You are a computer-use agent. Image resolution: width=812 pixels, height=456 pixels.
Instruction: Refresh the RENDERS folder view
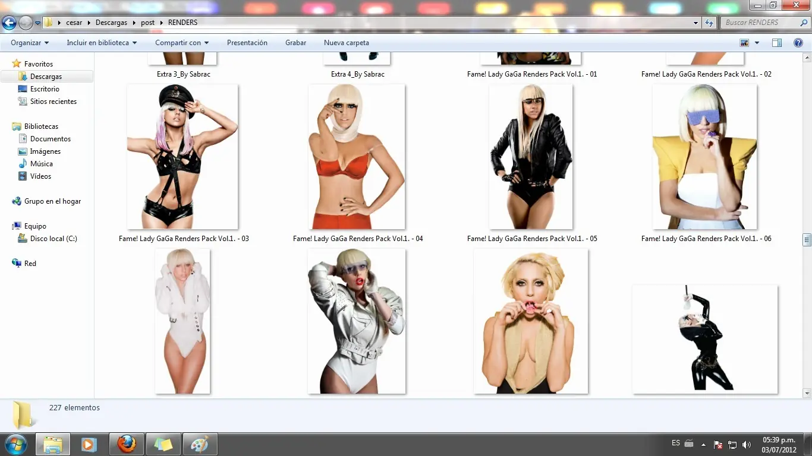point(709,23)
